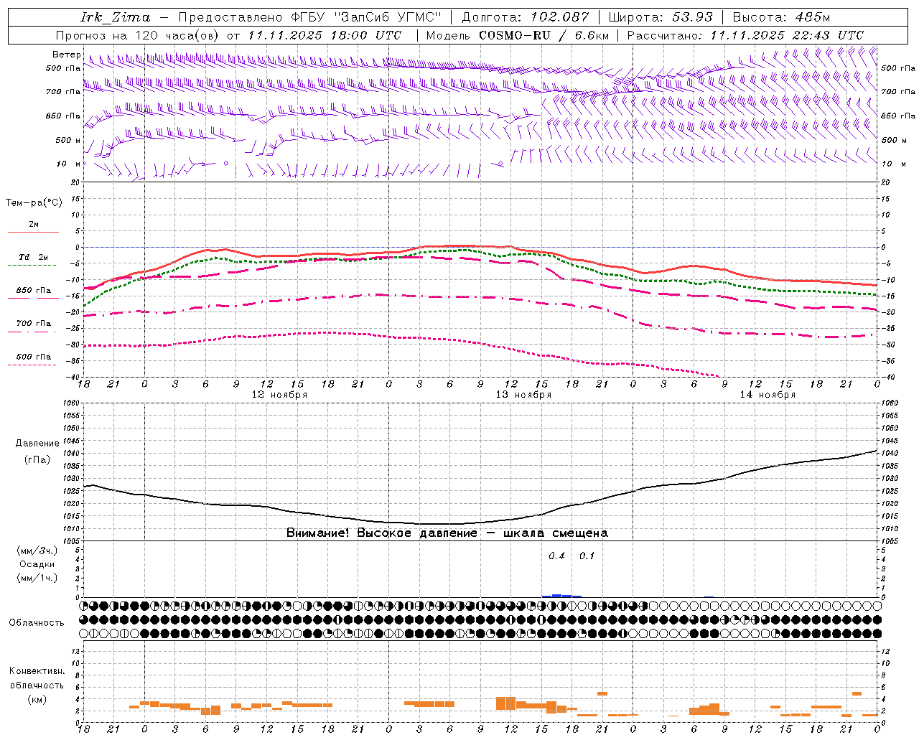Screen dimensions: 919x735
Task: Click the '700 гПа' temperature legend entry
Action: tap(34, 323)
